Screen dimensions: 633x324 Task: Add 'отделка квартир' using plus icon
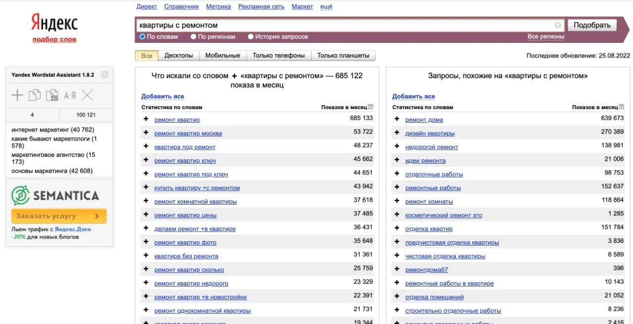click(x=397, y=228)
